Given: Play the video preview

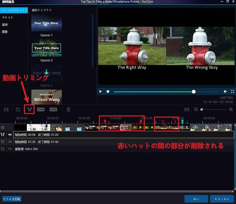Looking at the screenshot, I should pyautogui.click(x=100, y=92).
